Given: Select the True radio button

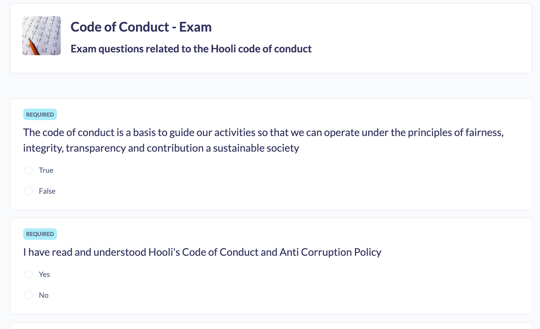Looking at the screenshot, I should pos(28,170).
